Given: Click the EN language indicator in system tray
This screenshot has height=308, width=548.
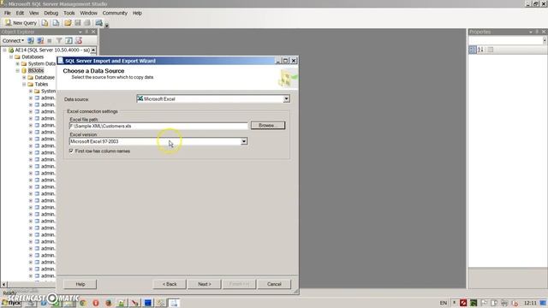Looking at the screenshot, I should (444, 303).
